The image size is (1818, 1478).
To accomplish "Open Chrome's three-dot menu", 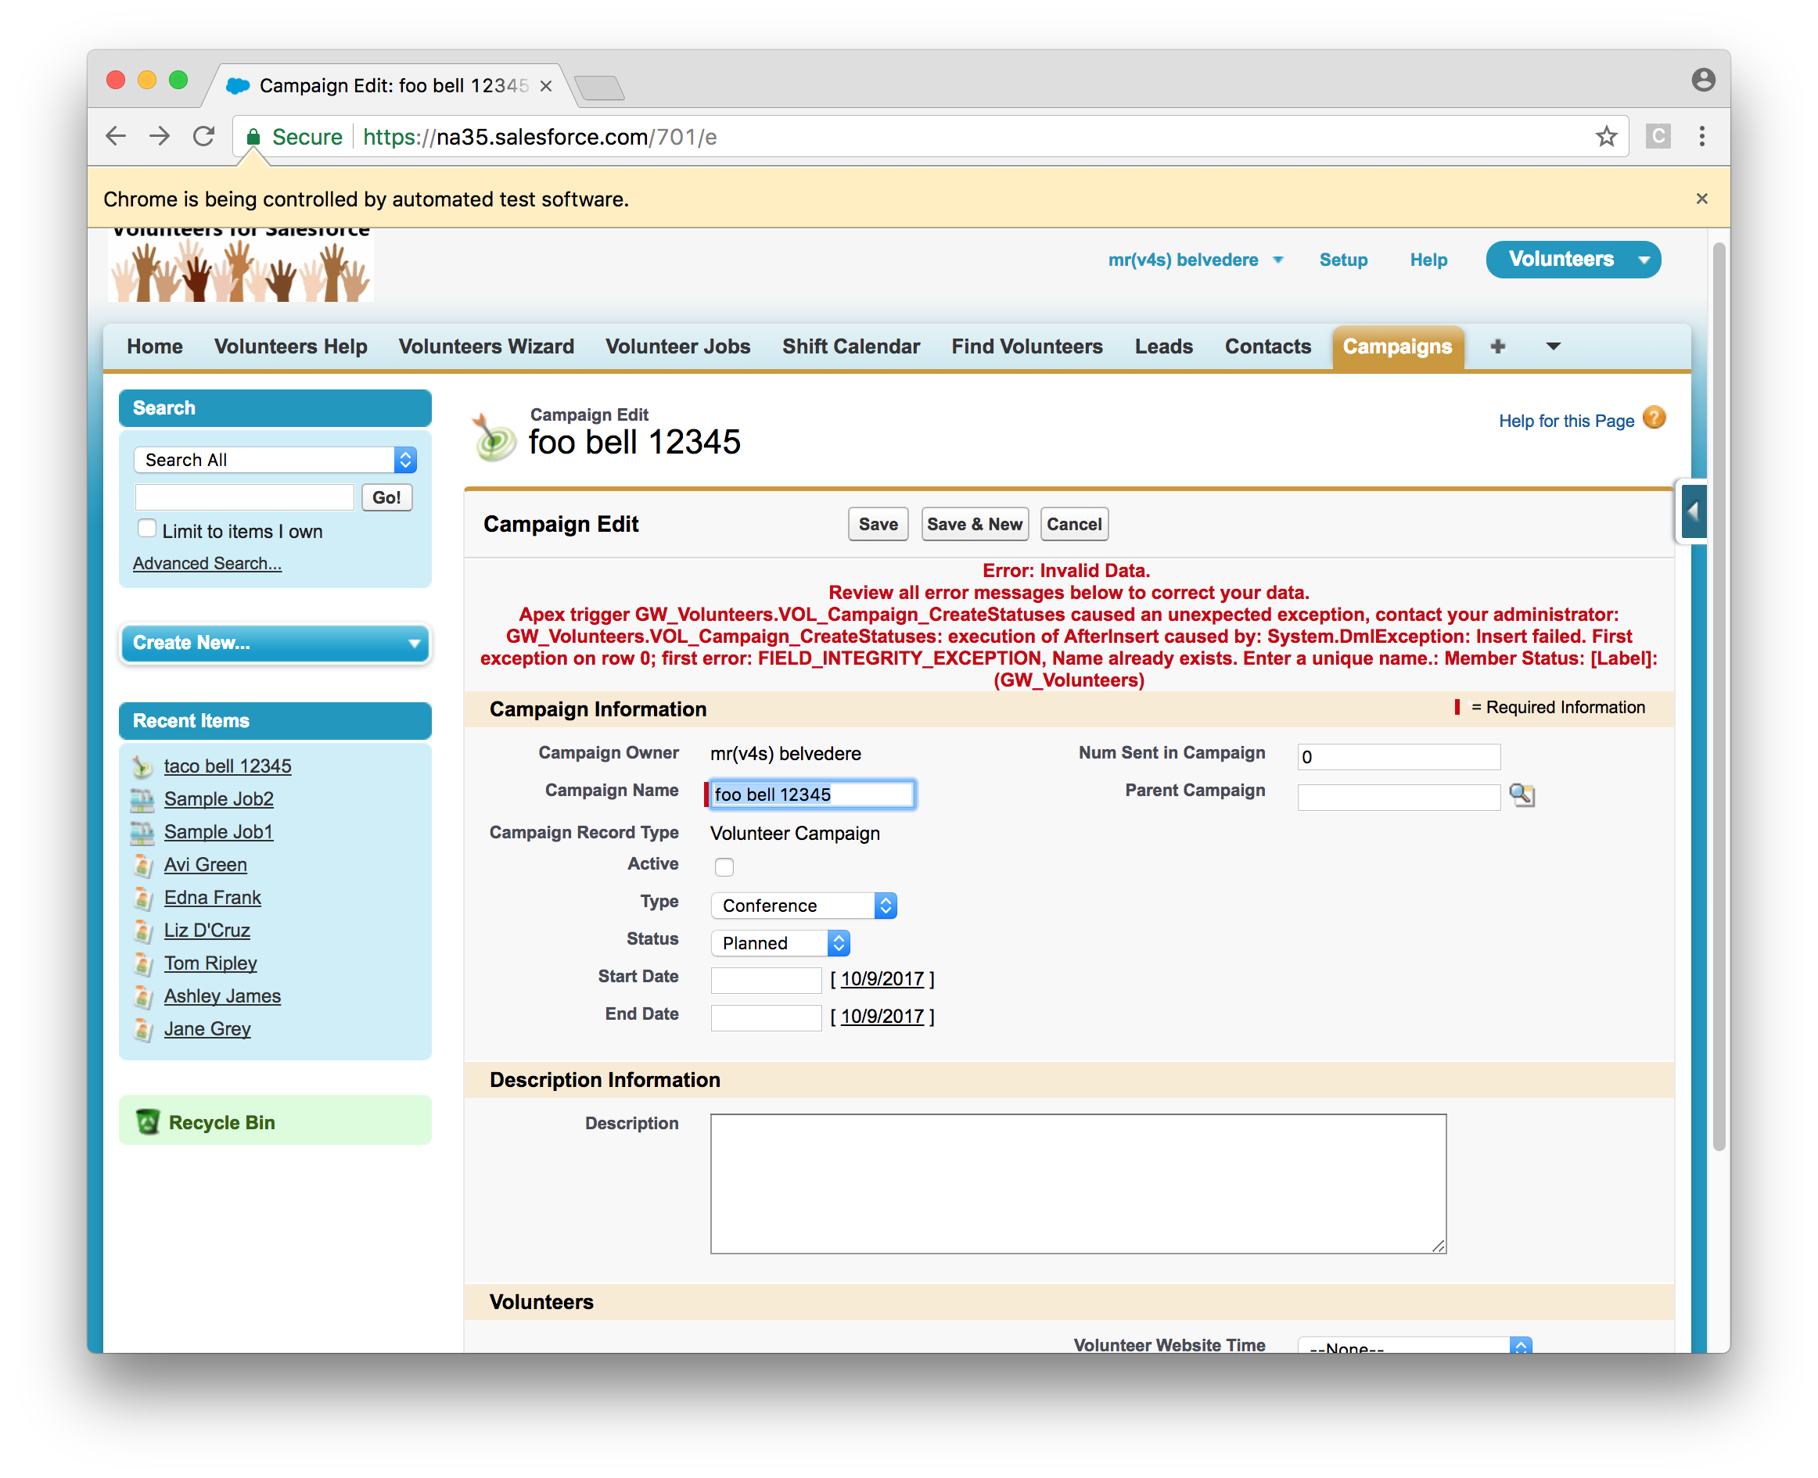I will pos(1701,136).
